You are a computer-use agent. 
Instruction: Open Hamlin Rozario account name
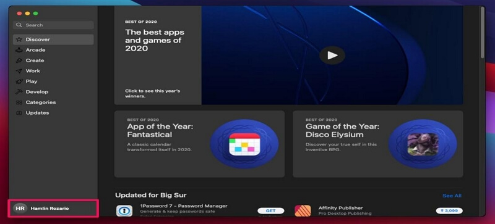pos(49,208)
